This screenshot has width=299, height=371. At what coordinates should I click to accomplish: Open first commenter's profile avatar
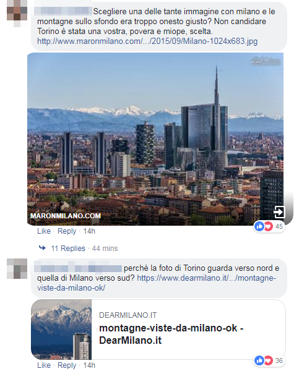coord(17,13)
